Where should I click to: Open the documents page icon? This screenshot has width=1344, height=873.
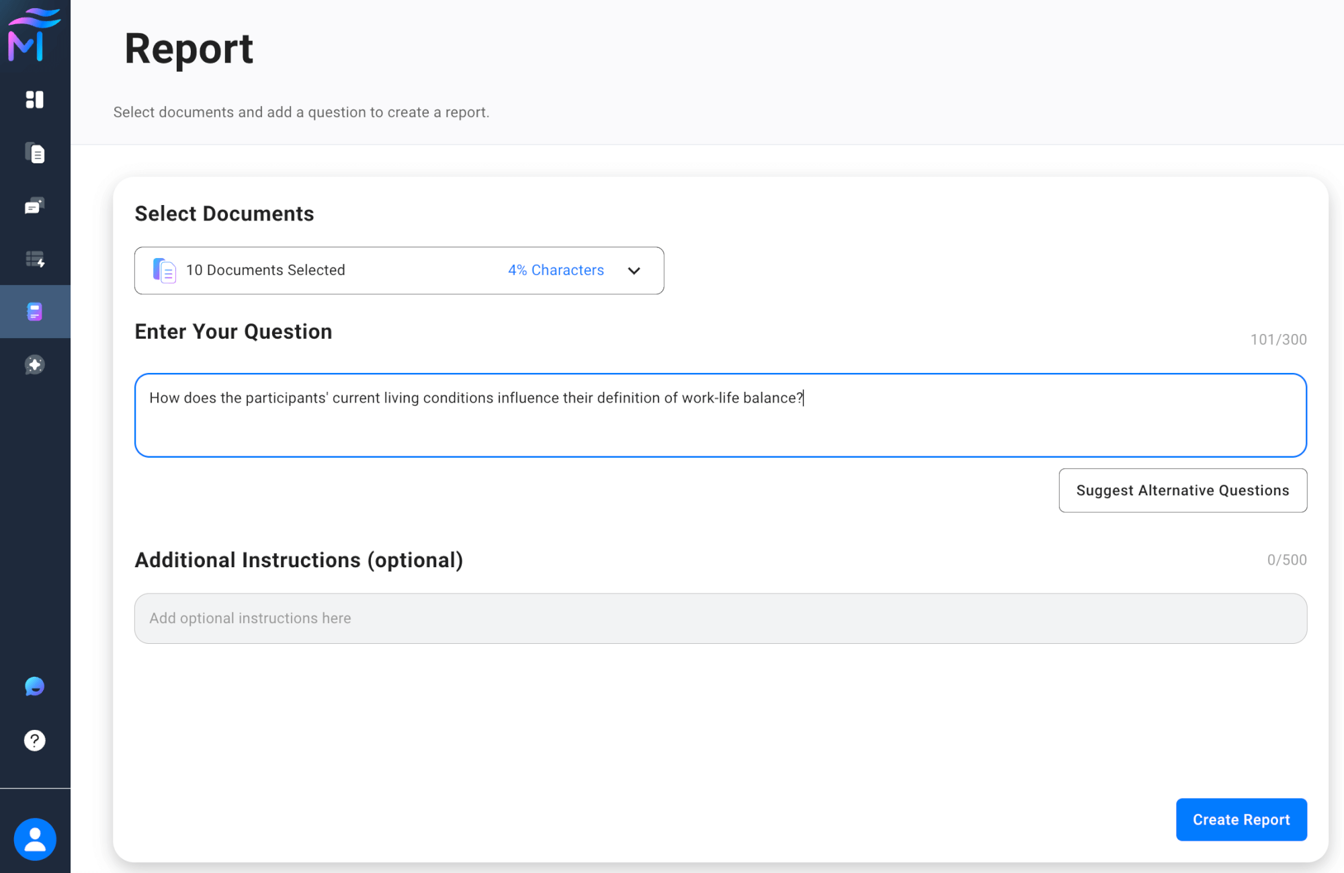(35, 153)
